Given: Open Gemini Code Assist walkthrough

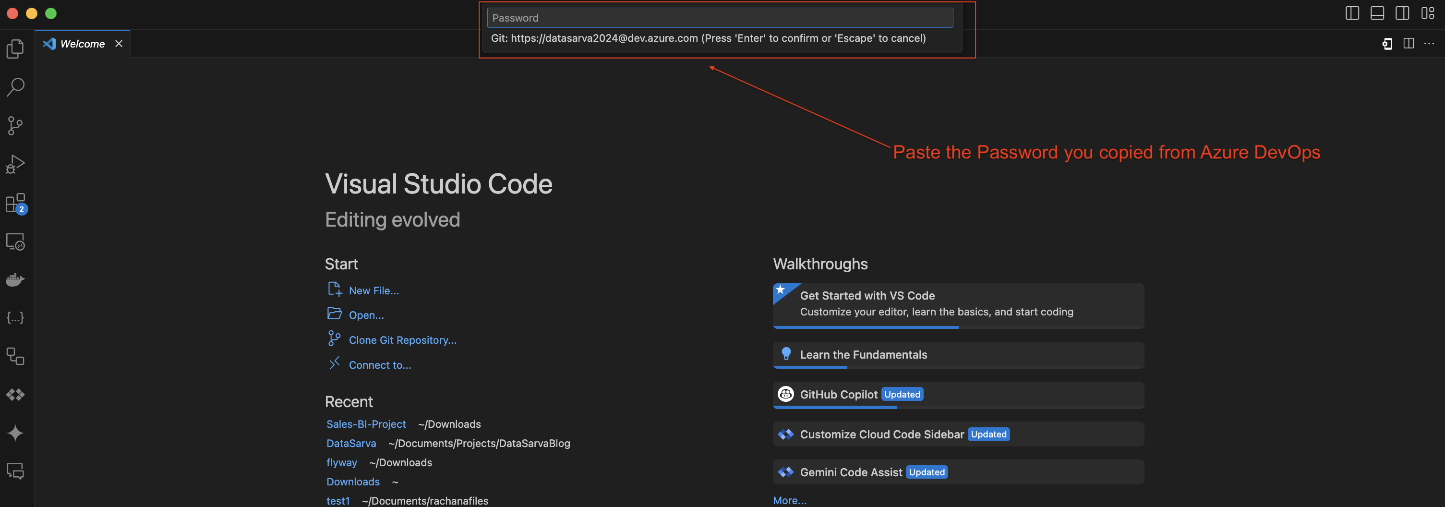Looking at the screenshot, I should (958, 472).
